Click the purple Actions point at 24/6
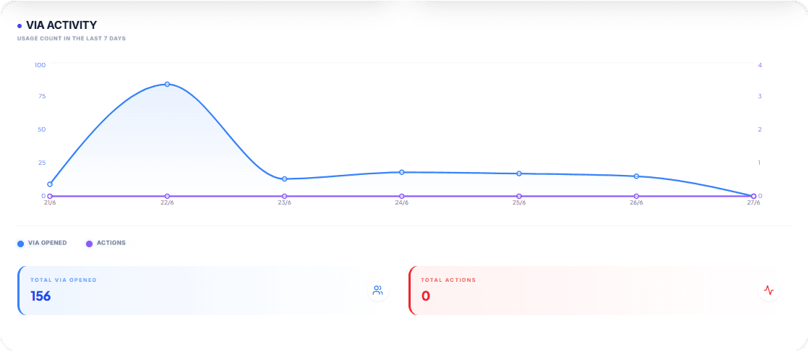Viewport: 809px width, 352px height. pyautogui.click(x=402, y=196)
